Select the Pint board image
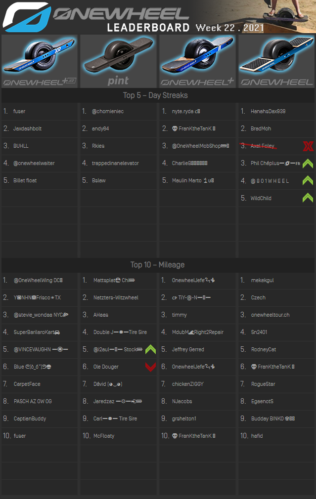Image resolution: width=316 pixels, height=499 pixels. tap(118, 61)
